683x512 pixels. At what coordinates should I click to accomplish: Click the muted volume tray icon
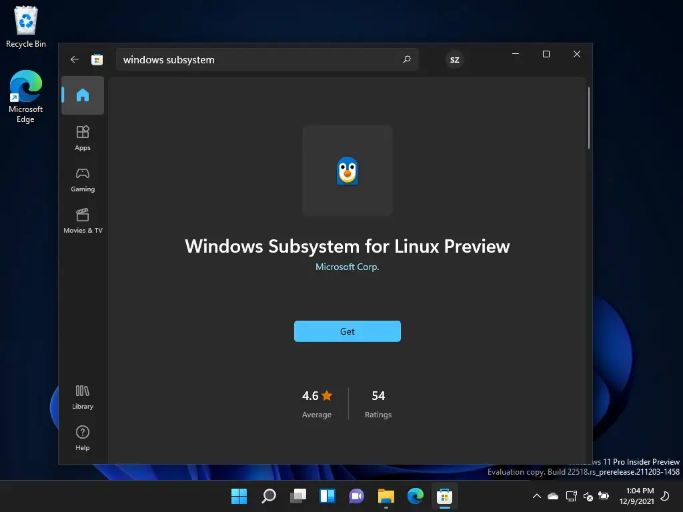(588, 496)
